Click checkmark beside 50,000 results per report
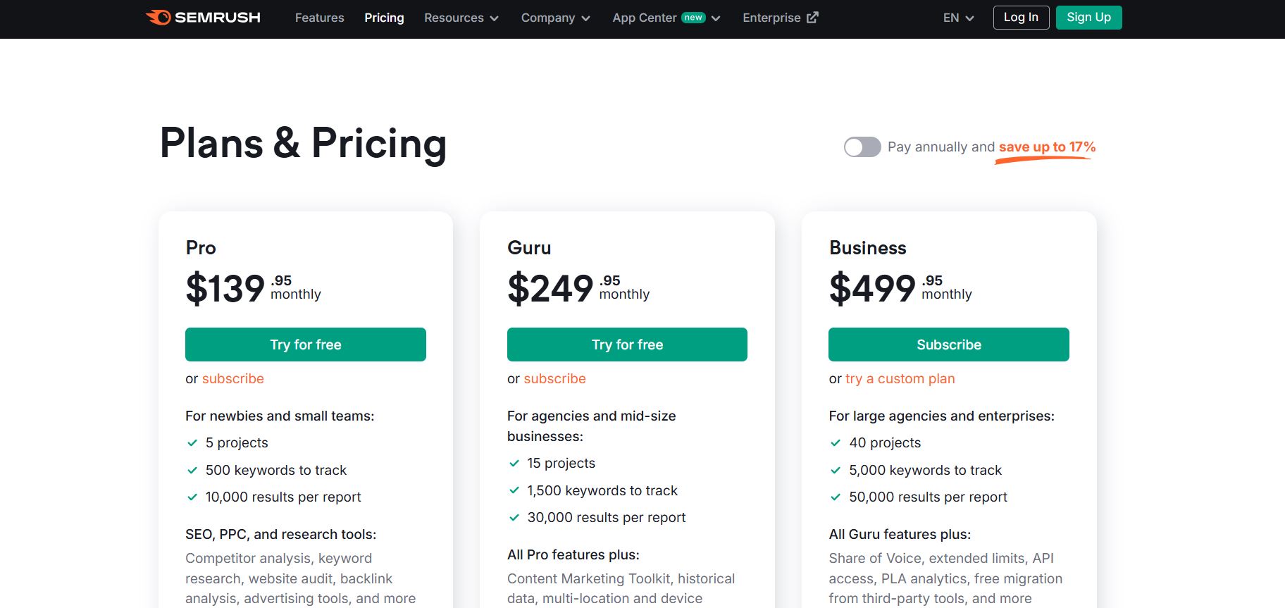 (836, 497)
